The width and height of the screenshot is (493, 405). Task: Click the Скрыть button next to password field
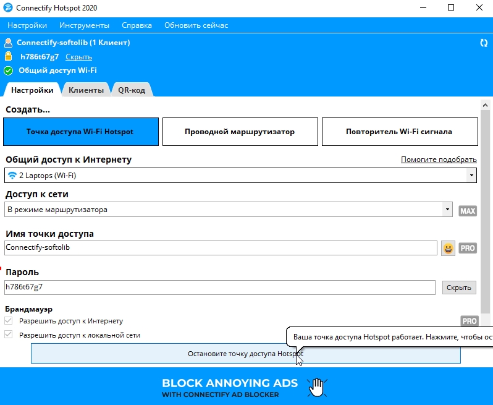click(x=459, y=288)
